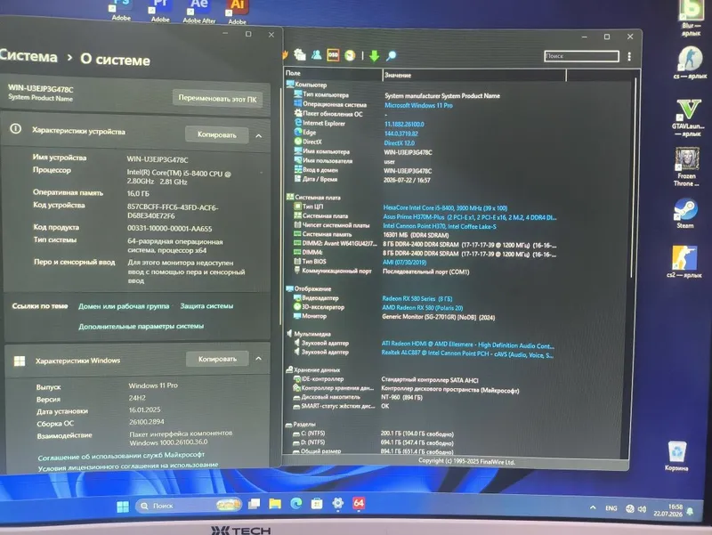Select the Adobe Illustrator desktop shortcut

[237, 12]
